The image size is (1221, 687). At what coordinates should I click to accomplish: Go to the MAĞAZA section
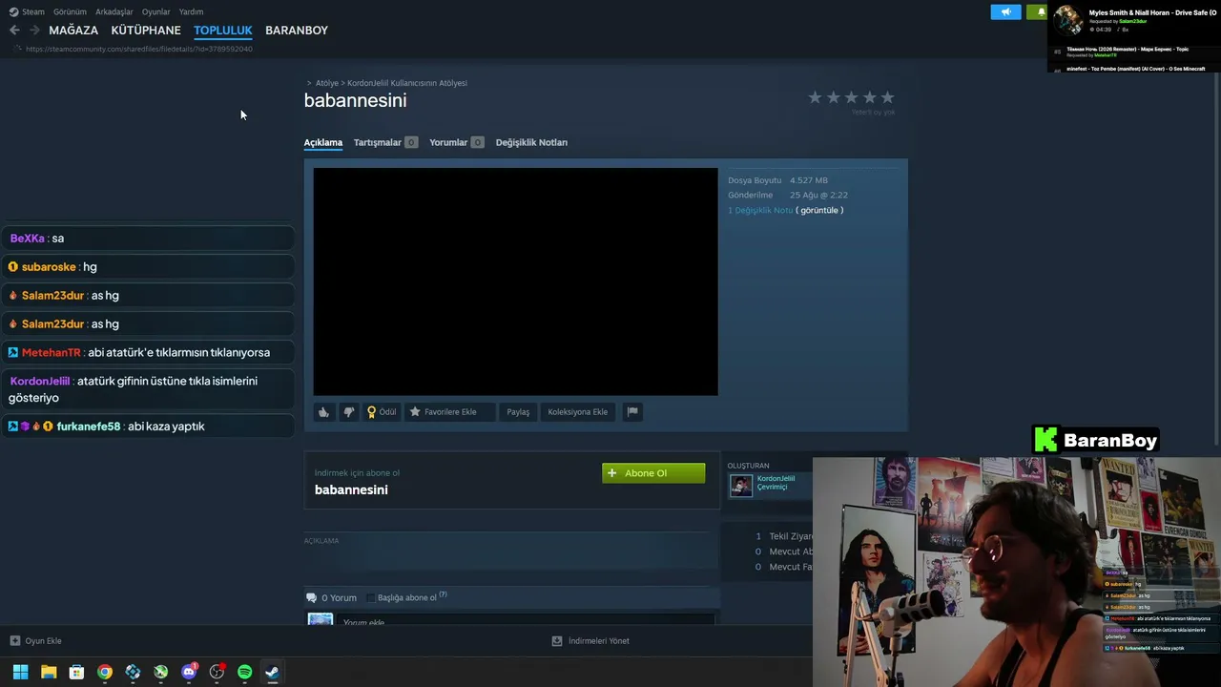[x=73, y=31]
